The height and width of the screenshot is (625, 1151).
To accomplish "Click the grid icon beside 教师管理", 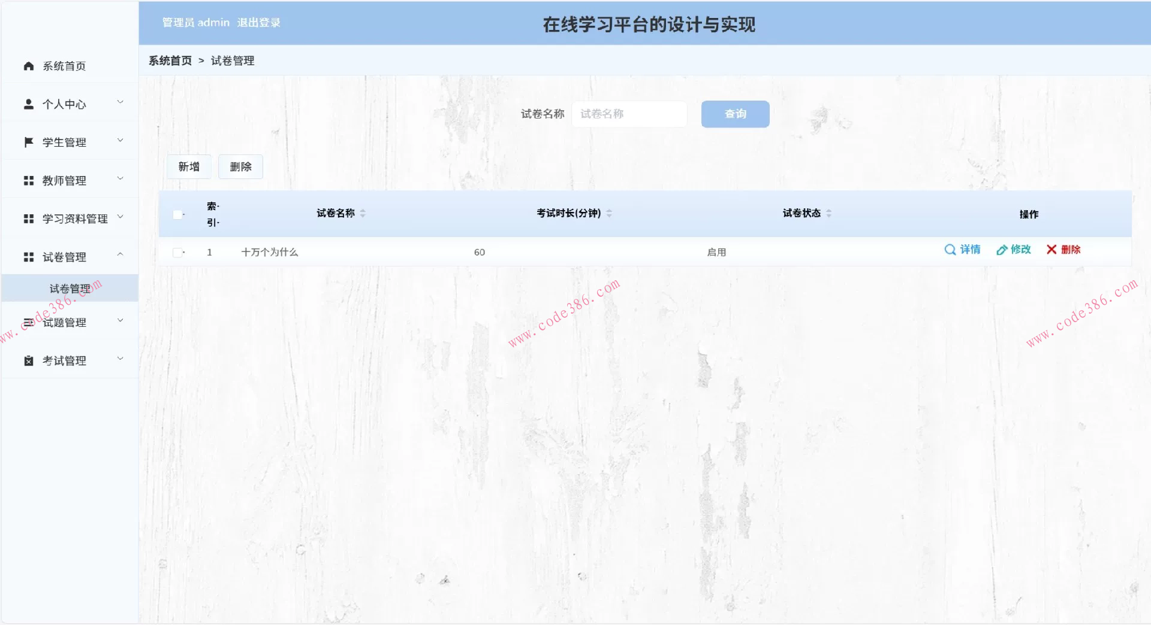I will (28, 180).
